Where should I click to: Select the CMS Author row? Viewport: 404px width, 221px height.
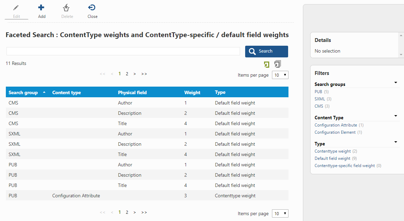click(147, 102)
